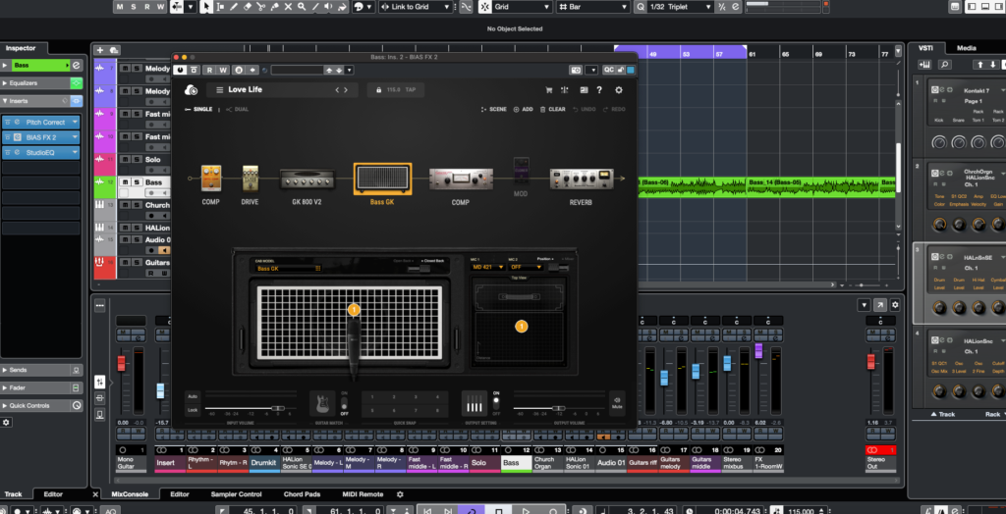Select the COMP pedal at chain start

[210, 179]
